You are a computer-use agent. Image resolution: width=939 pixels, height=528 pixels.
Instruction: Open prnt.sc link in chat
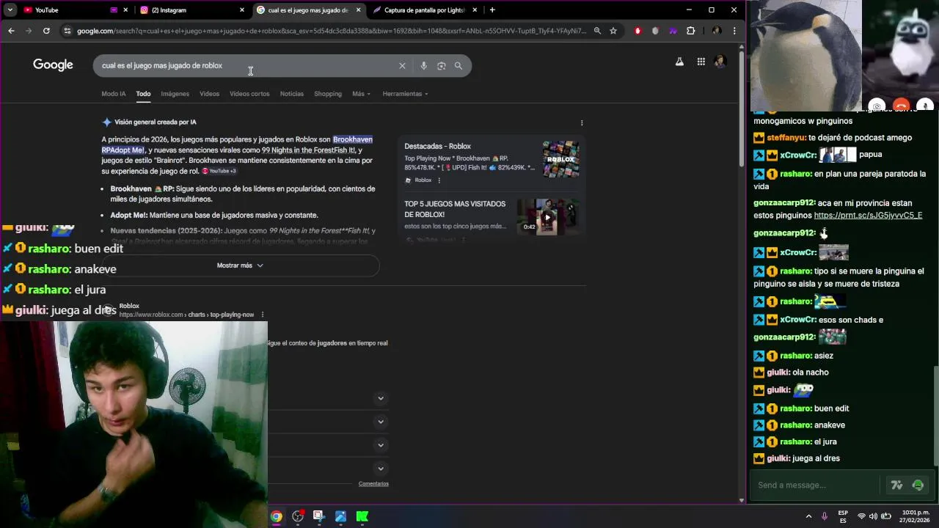(x=868, y=216)
